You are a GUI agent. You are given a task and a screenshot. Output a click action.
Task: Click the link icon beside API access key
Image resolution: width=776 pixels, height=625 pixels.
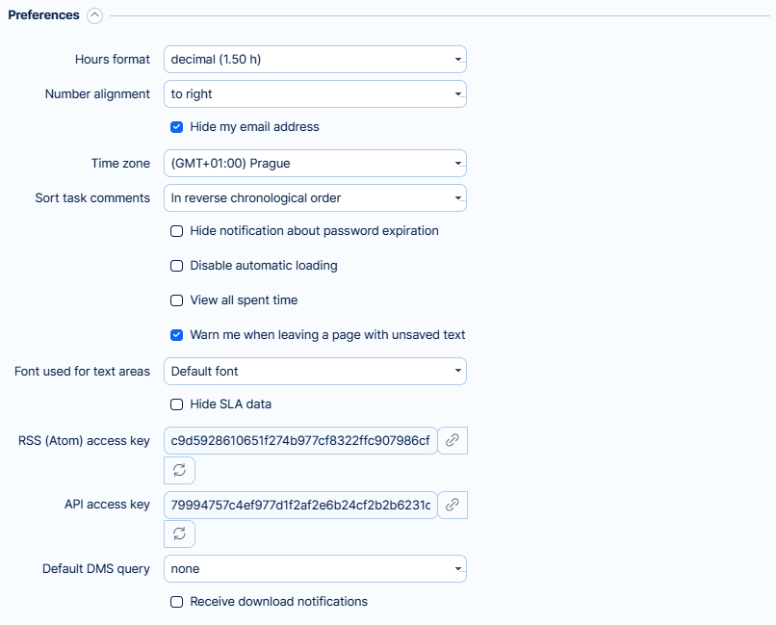point(453,505)
